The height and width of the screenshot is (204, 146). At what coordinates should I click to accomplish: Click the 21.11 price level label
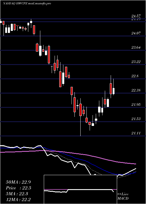pos(136,133)
